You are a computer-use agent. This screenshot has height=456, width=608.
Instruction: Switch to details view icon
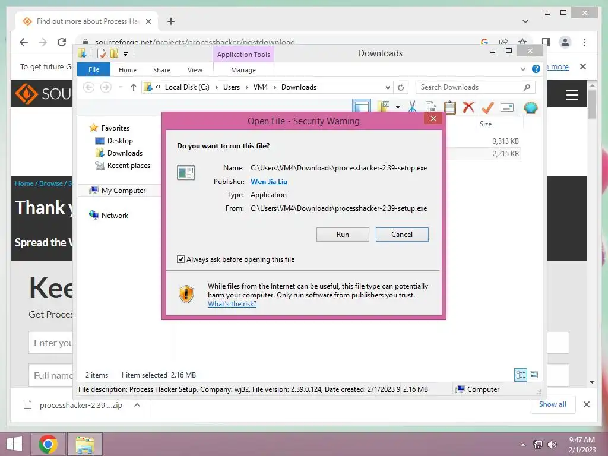[521, 375]
